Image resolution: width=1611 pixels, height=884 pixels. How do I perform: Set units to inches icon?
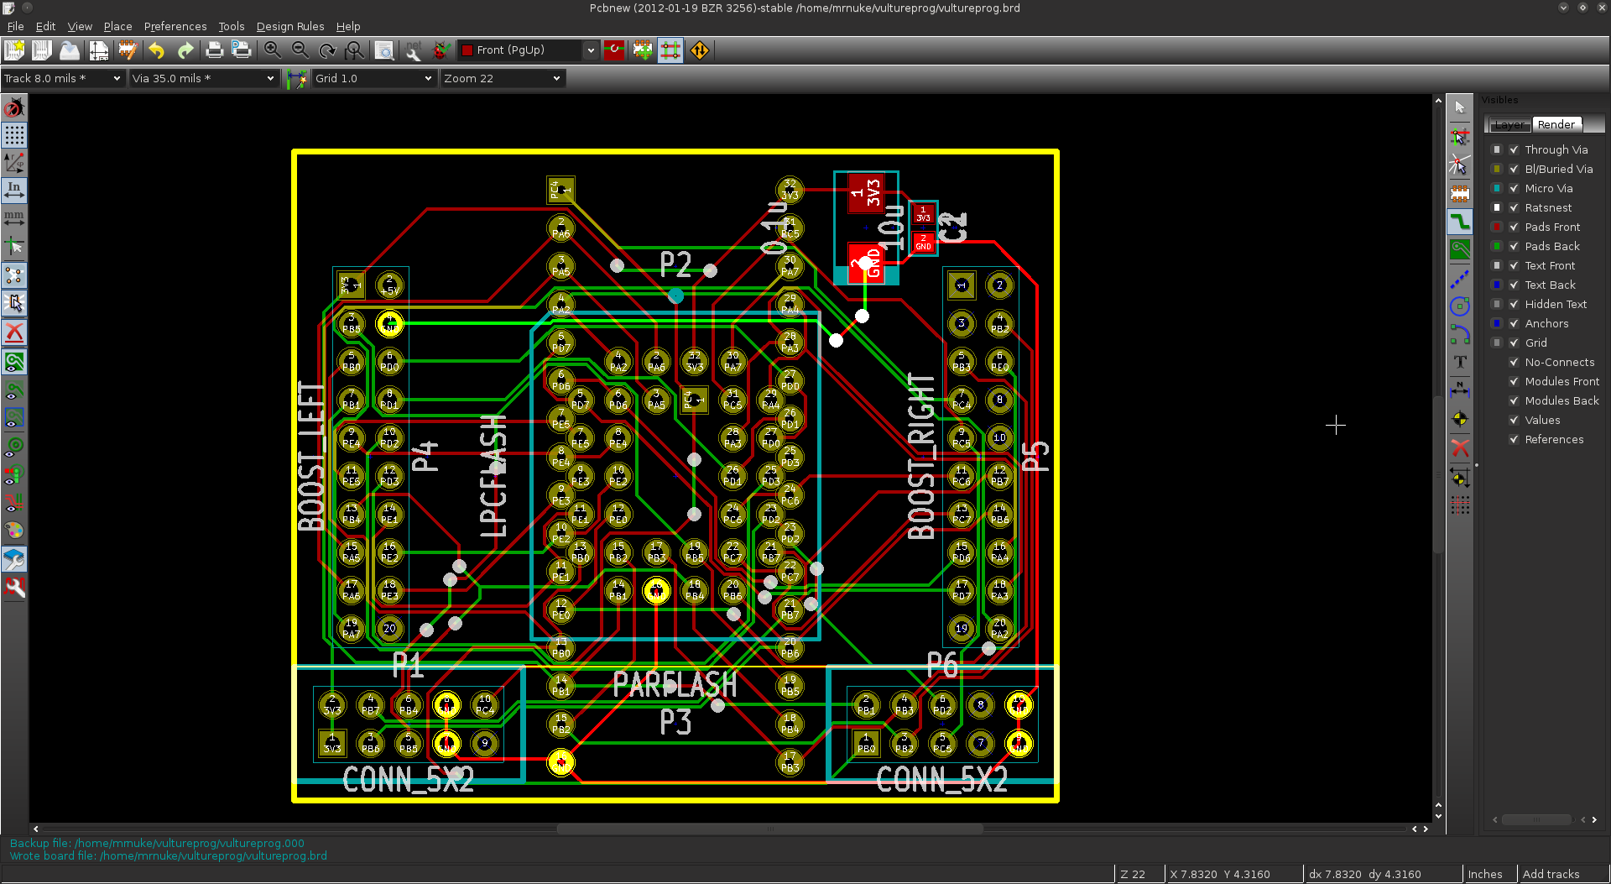click(14, 191)
